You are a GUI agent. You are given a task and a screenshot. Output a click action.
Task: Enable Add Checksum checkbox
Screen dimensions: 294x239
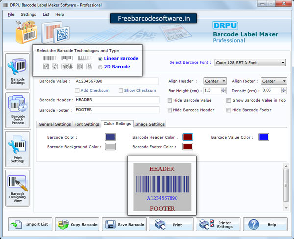(77, 91)
